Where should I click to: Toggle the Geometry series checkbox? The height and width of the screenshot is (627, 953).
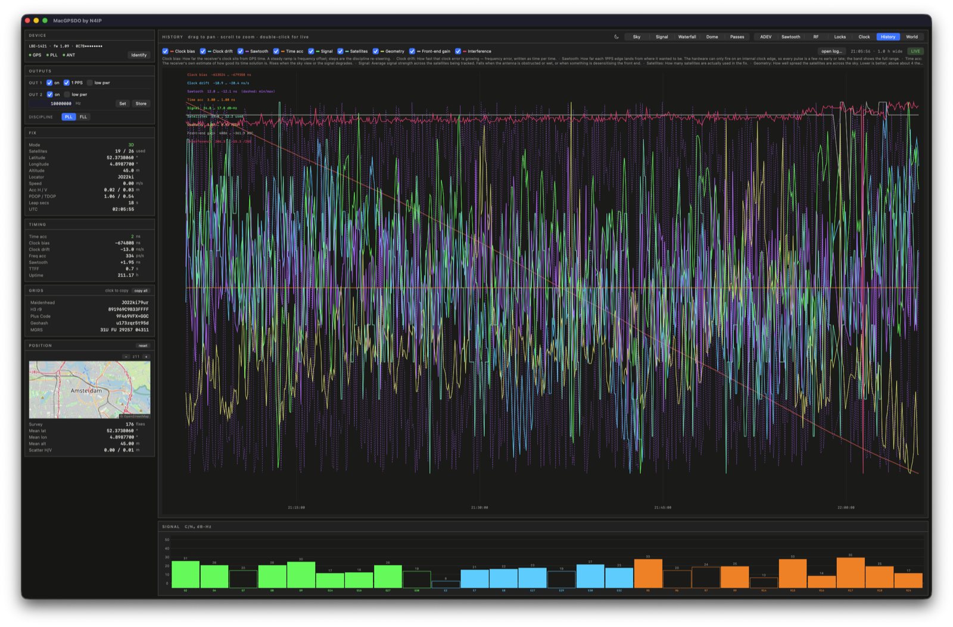point(375,51)
